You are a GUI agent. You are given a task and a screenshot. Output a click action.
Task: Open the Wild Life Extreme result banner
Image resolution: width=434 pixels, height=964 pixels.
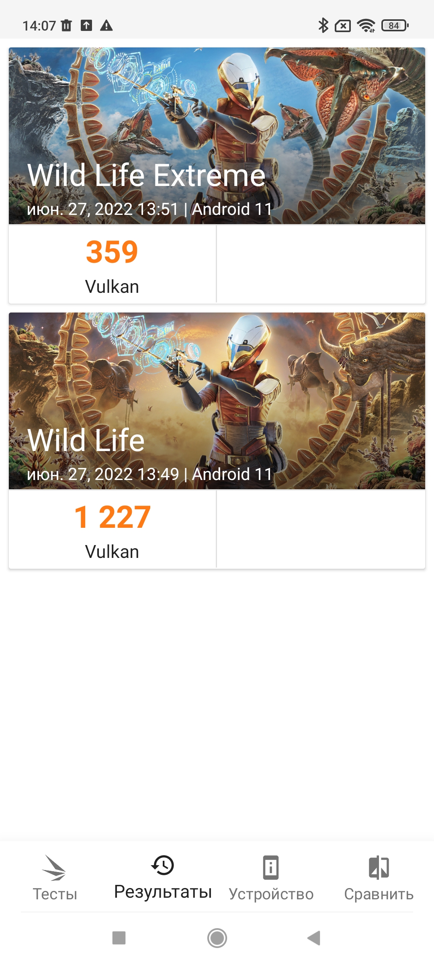pos(217,136)
